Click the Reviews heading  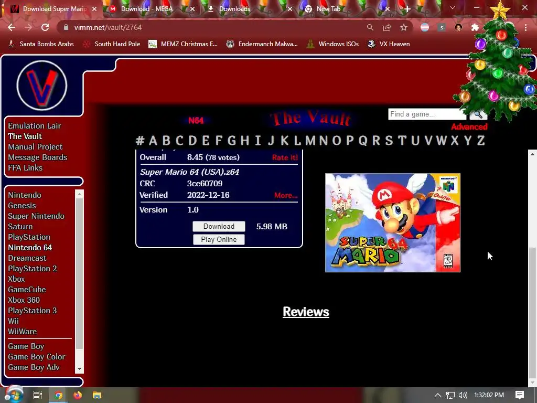coord(306,312)
